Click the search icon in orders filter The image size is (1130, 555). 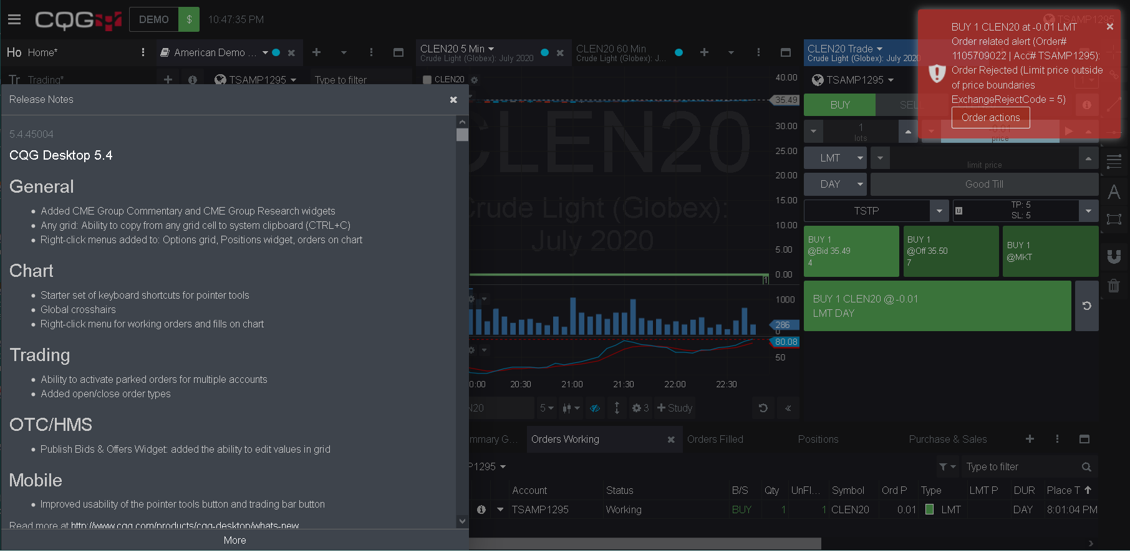[x=1086, y=466]
